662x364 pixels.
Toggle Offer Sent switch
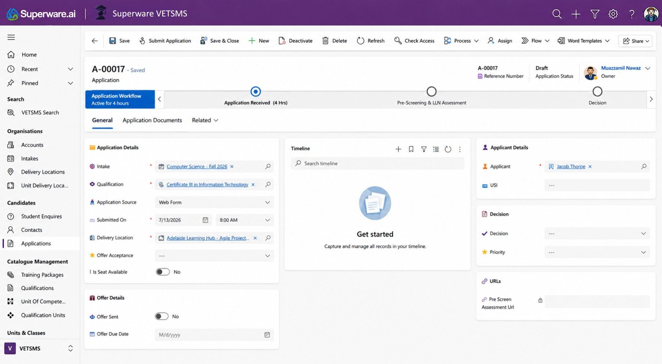point(161,316)
